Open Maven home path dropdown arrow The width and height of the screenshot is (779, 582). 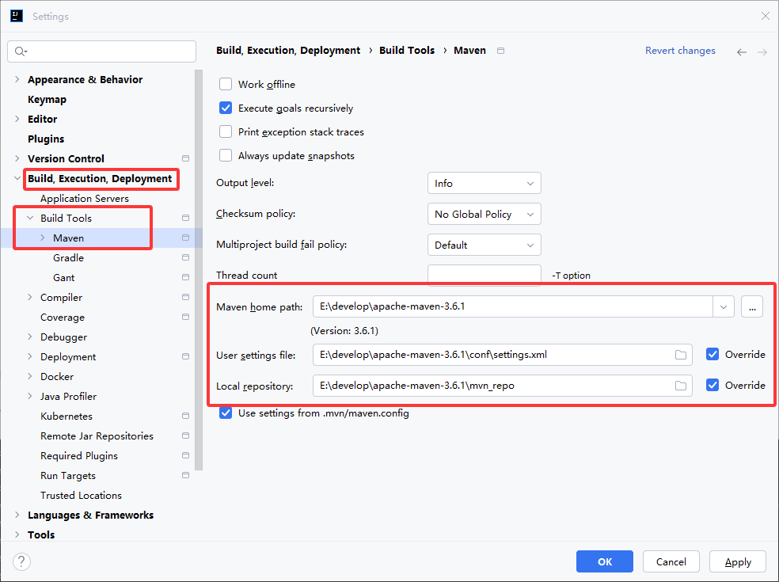pos(724,306)
